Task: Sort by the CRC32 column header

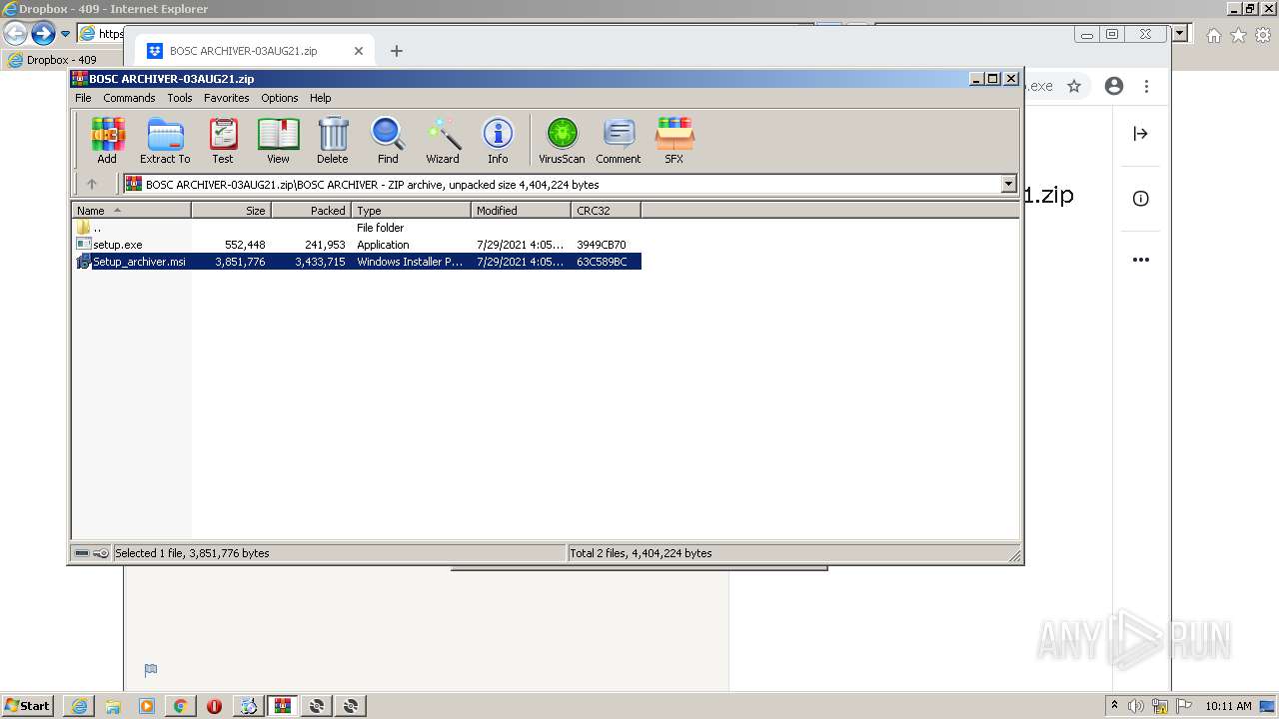Action: coord(606,210)
